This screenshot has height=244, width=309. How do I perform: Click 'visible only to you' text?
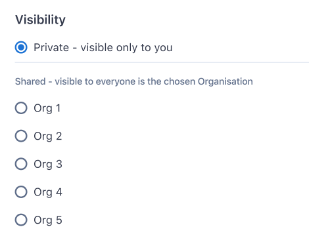[x=126, y=48]
